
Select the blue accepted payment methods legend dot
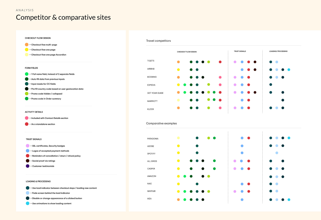pyautogui.click(x=28, y=151)
